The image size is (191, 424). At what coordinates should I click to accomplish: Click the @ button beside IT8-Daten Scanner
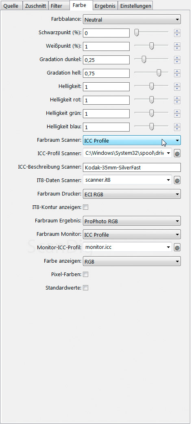pos(177,180)
